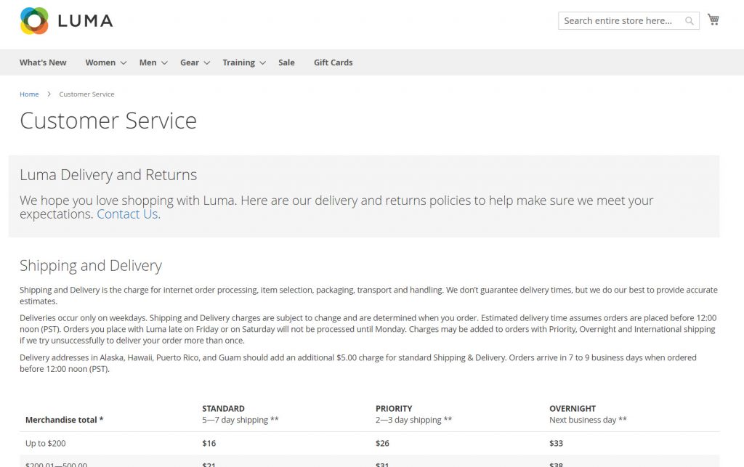Expand the Men dropdown chevron
744x467 pixels.
[163, 63]
